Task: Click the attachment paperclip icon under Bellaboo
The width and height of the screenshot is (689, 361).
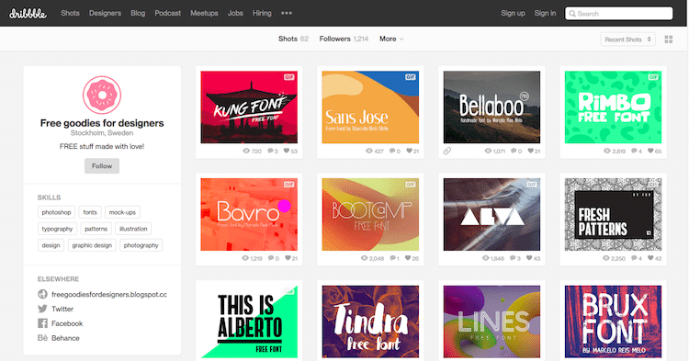Action: click(446, 151)
